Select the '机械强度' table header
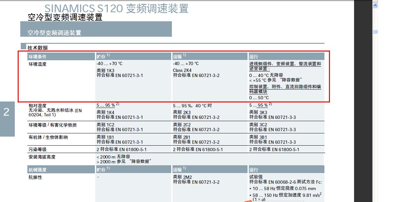Viewport: 412px width, 202px height. coord(61,169)
